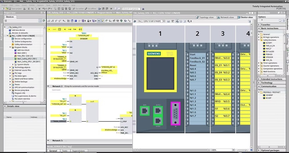Toggle the highlighted tag information icon
This screenshot has height=153, width=289.
(x=103, y=21)
